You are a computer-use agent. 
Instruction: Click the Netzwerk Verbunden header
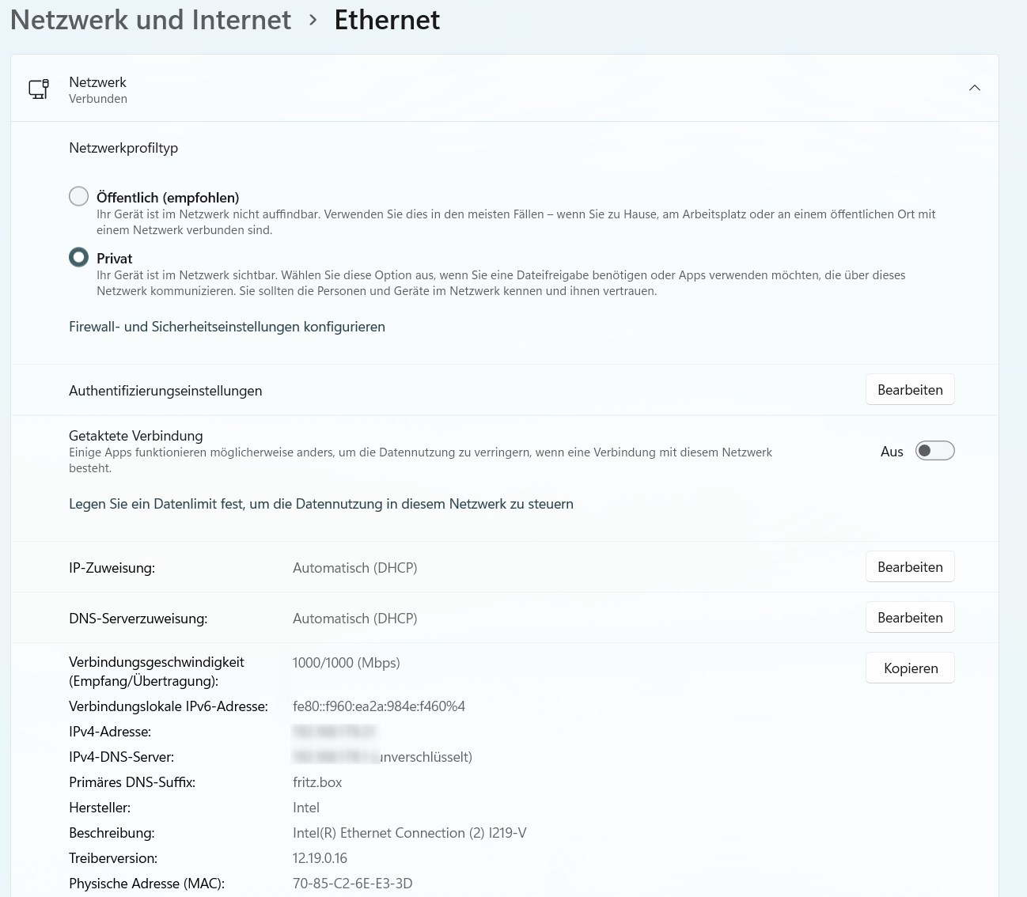[98, 89]
